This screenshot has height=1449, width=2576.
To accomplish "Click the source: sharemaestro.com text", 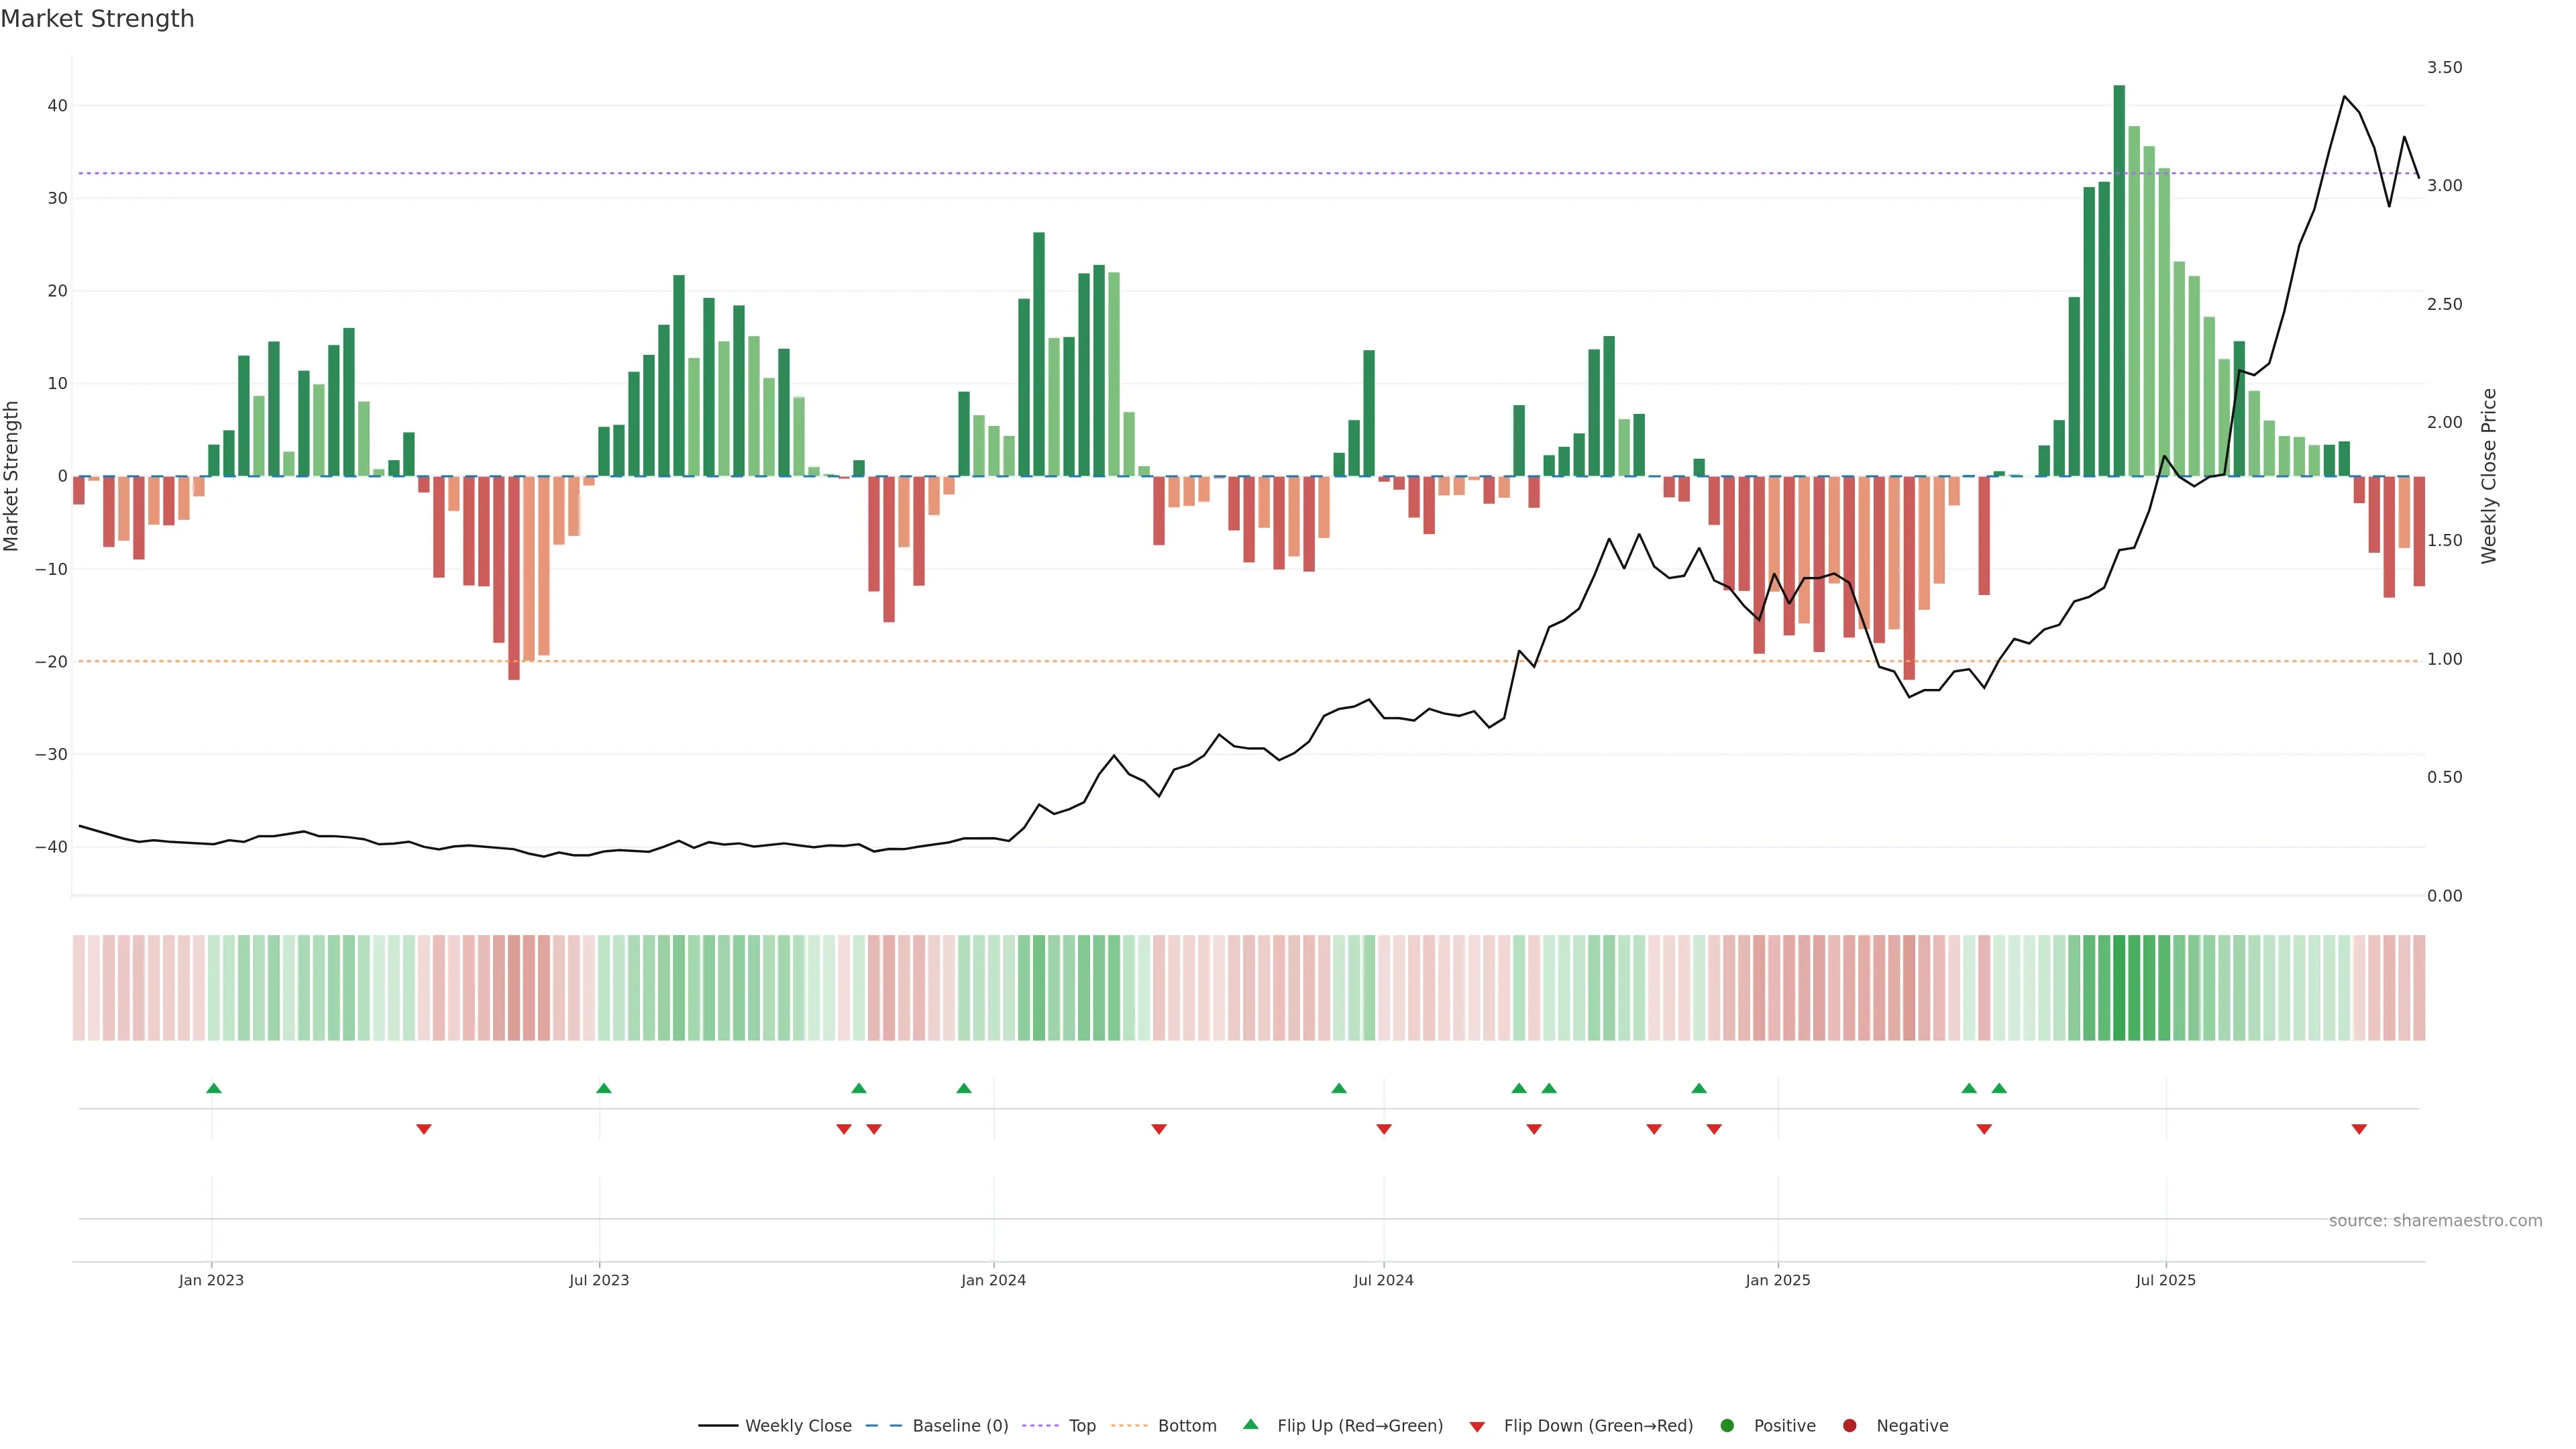I will click(x=2435, y=1221).
